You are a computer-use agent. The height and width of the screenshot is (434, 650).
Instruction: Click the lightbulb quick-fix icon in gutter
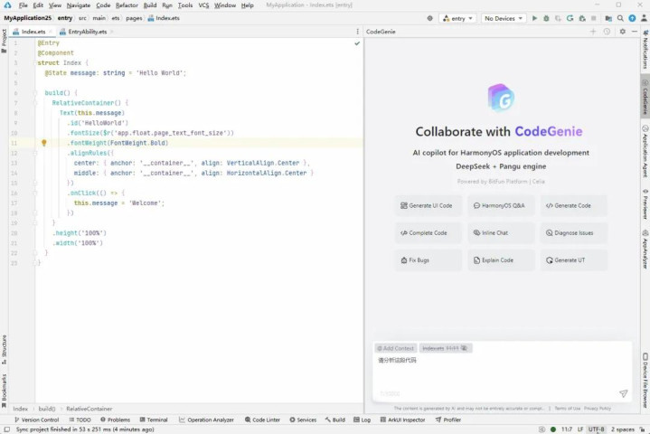coord(43,143)
